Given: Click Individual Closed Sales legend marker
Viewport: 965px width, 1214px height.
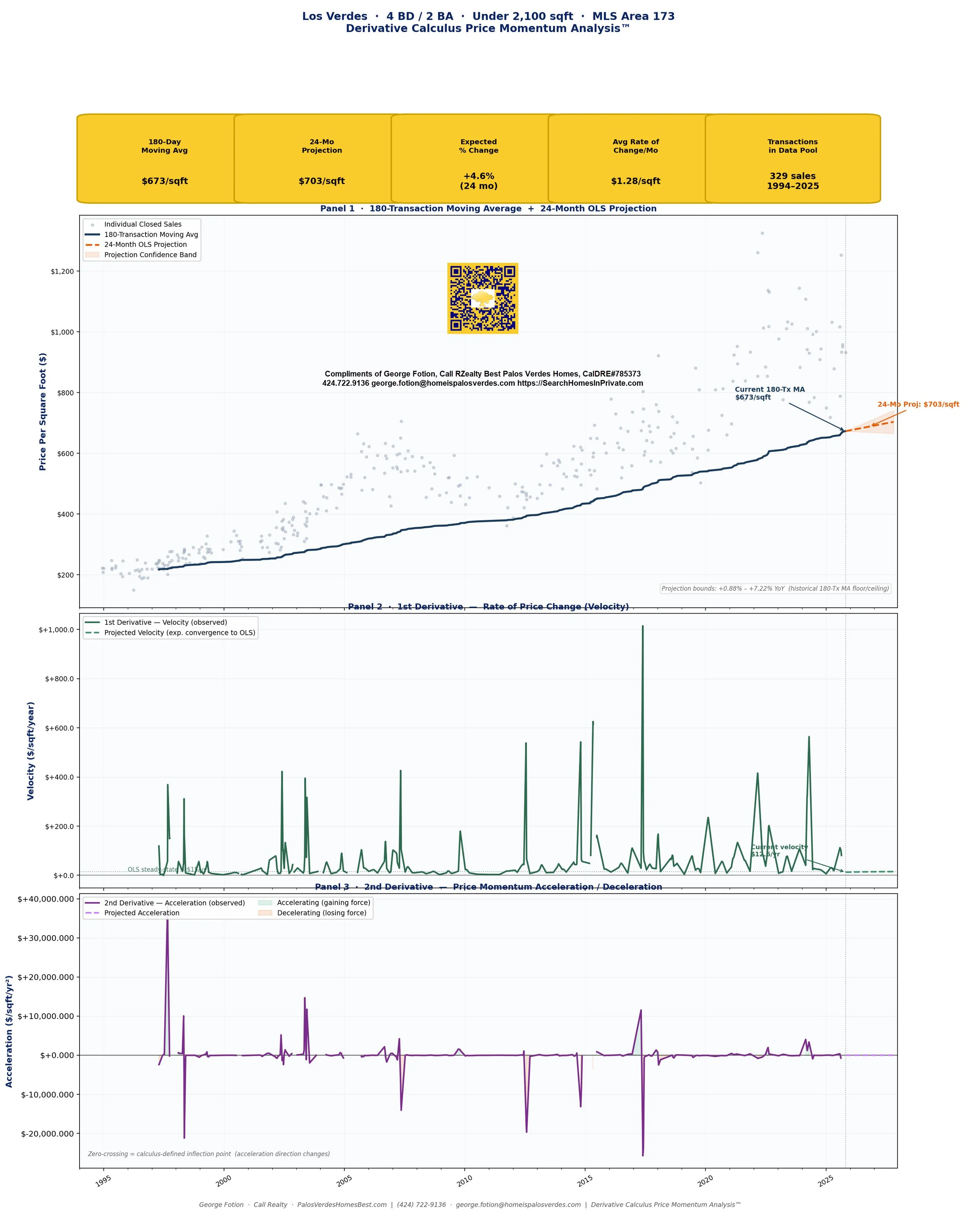Looking at the screenshot, I should click(x=92, y=225).
